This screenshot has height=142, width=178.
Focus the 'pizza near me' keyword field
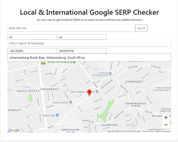coord(71,28)
